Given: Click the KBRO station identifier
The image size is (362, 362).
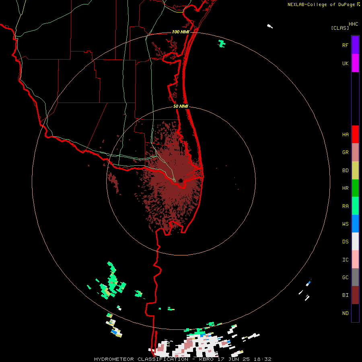Looking at the screenshot, I should click(x=206, y=359).
